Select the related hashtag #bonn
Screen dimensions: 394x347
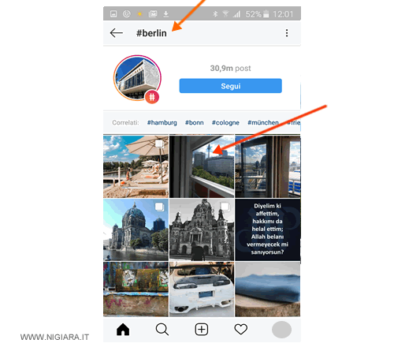195,122
